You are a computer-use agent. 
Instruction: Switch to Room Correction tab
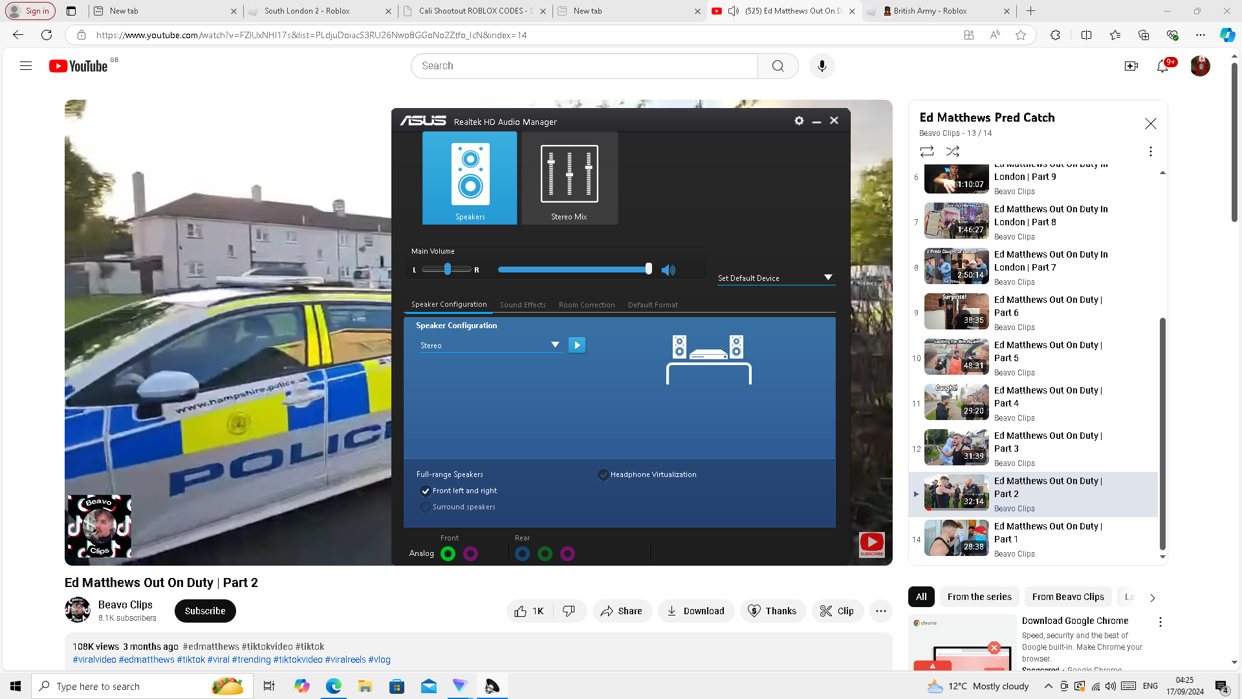point(587,305)
